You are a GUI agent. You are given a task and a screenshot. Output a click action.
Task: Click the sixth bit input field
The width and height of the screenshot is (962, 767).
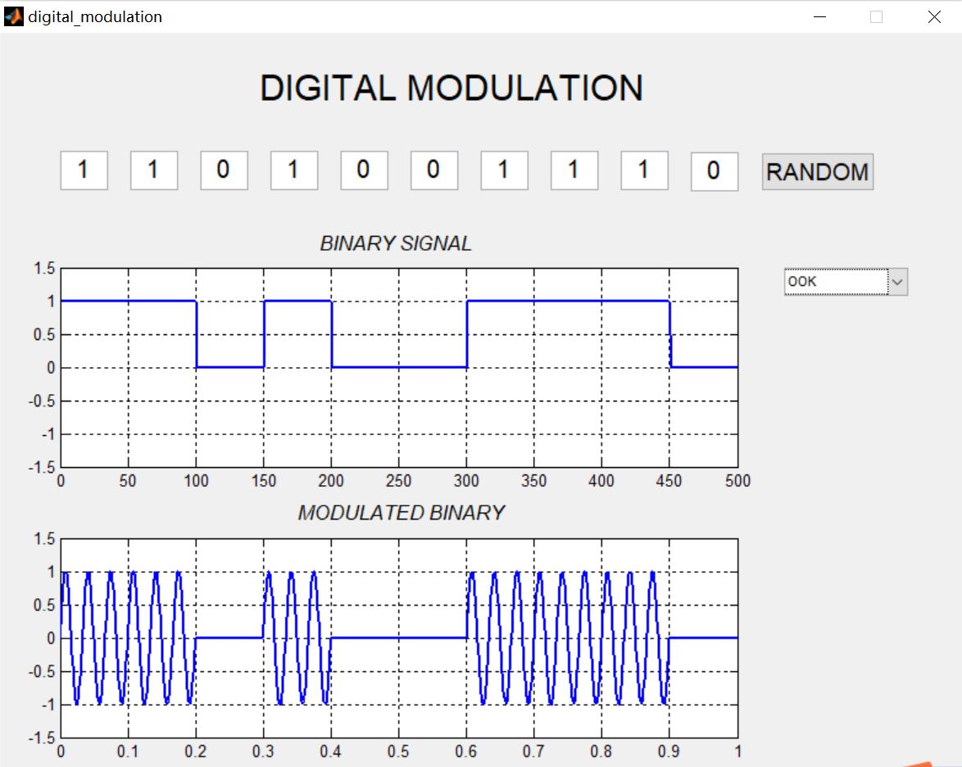433,170
